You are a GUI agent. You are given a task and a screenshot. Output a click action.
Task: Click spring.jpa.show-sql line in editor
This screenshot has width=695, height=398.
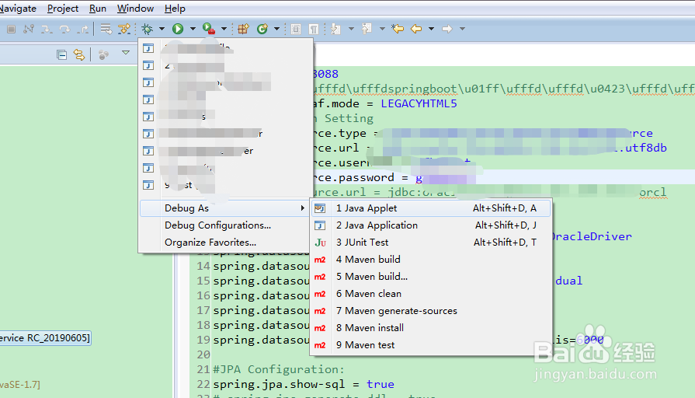click(x=303, y=384)
